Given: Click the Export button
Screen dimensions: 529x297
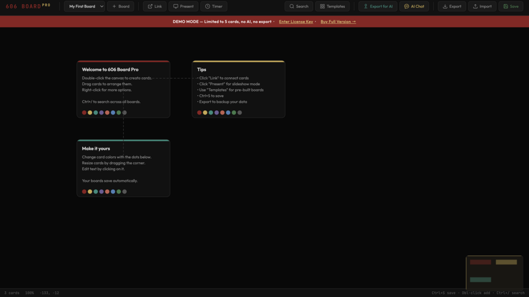Looking at the screenshot, I should pos(452,6).
